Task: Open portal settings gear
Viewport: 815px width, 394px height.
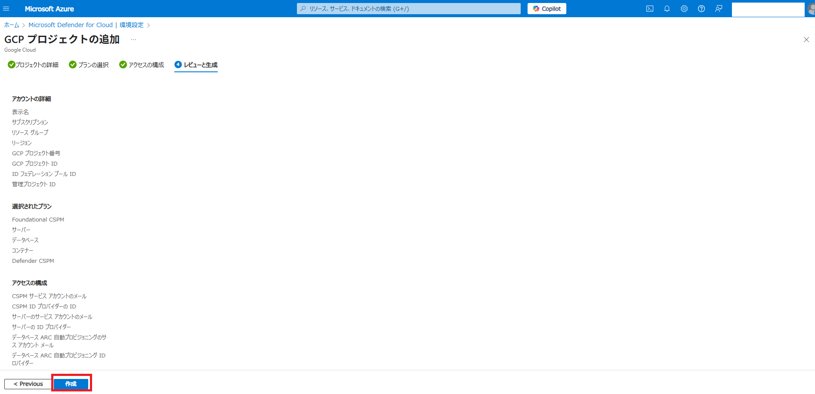Action: (x=684, y=9)
